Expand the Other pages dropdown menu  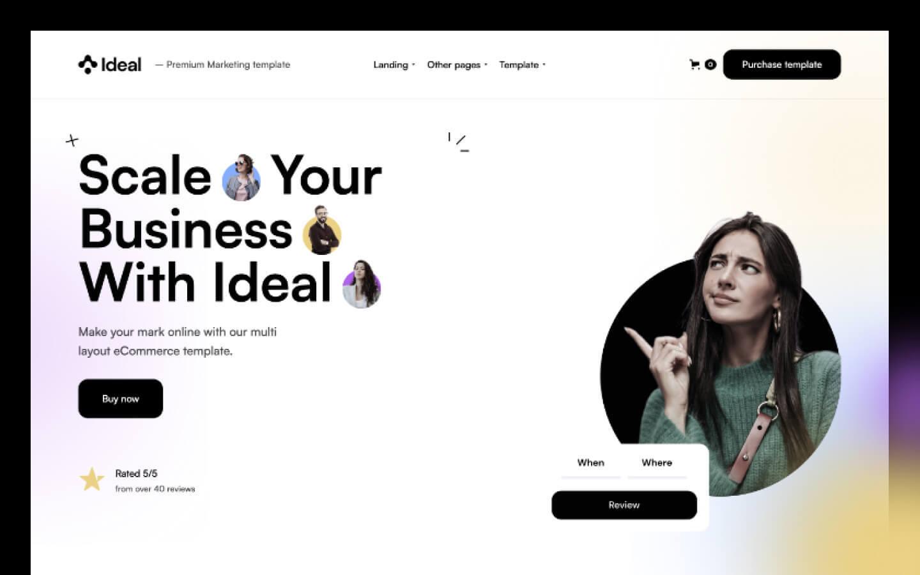[x=457, y=65]
